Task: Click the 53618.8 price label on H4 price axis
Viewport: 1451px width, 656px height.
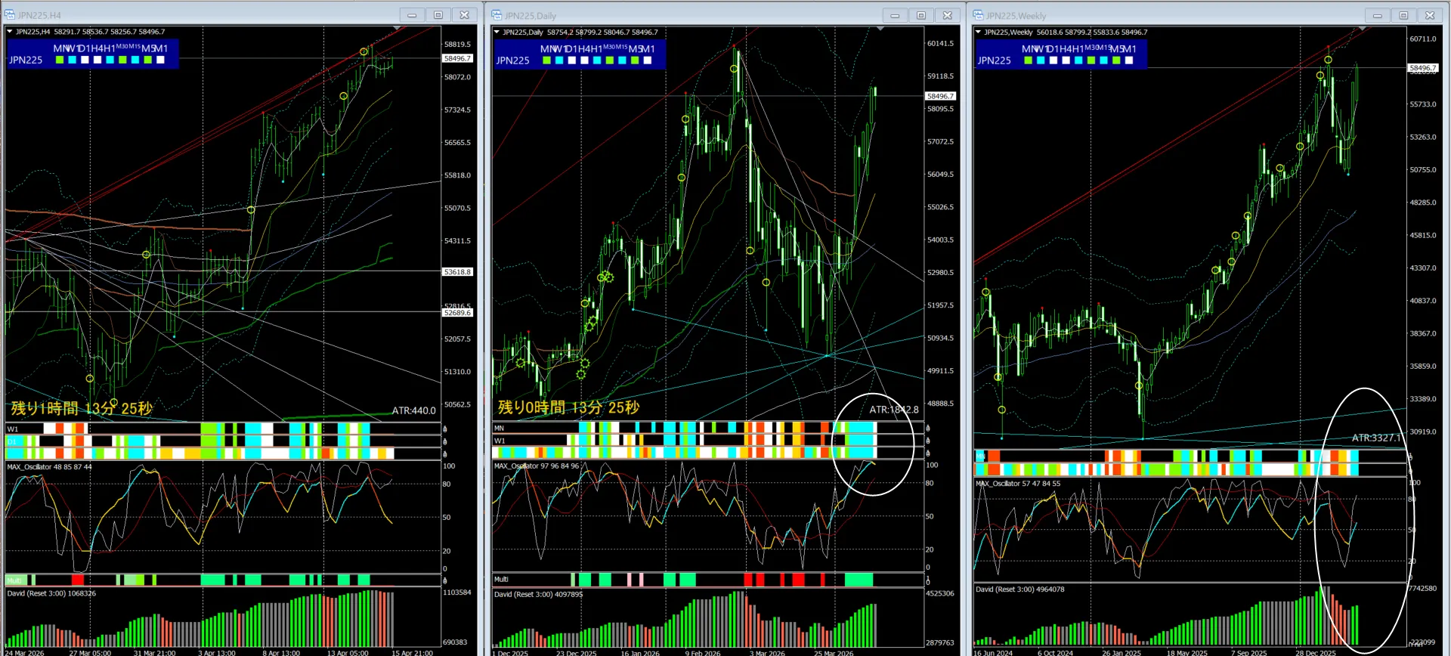Action: pos(457,272)
